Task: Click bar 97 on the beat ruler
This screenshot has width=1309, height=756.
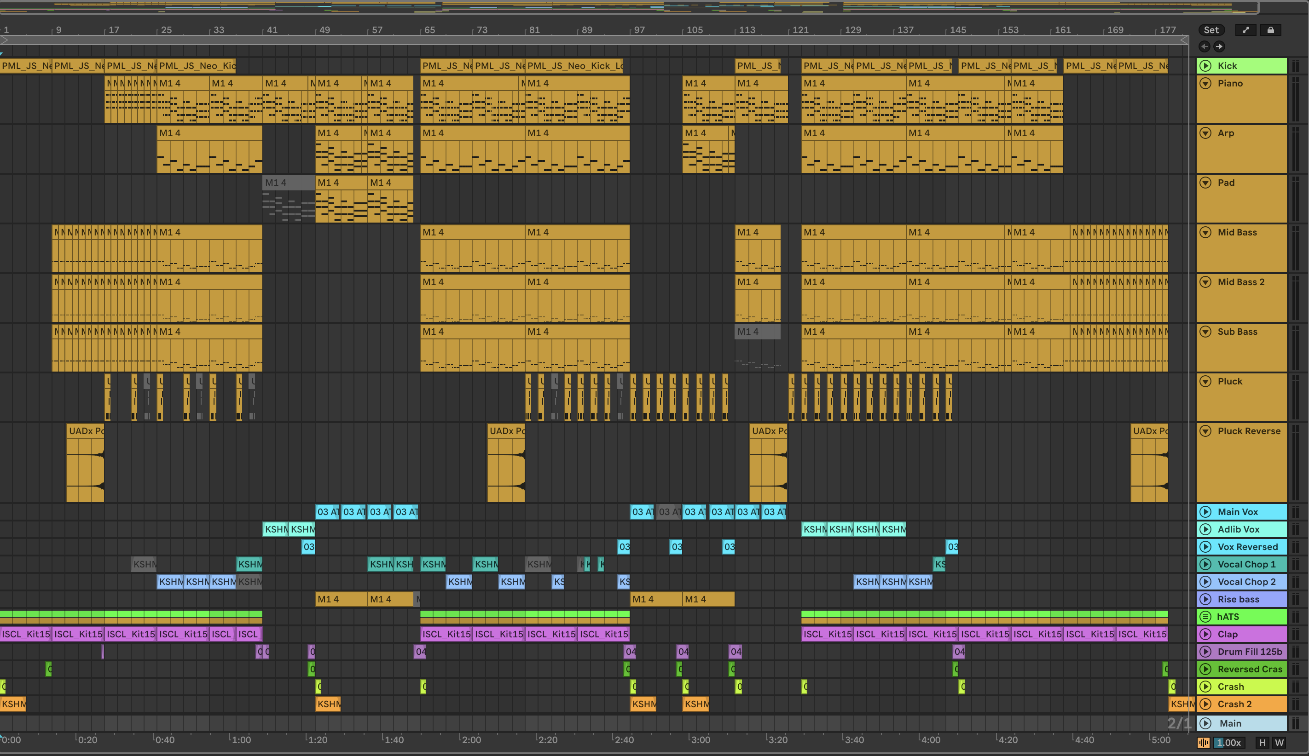Action: [639, 30]
